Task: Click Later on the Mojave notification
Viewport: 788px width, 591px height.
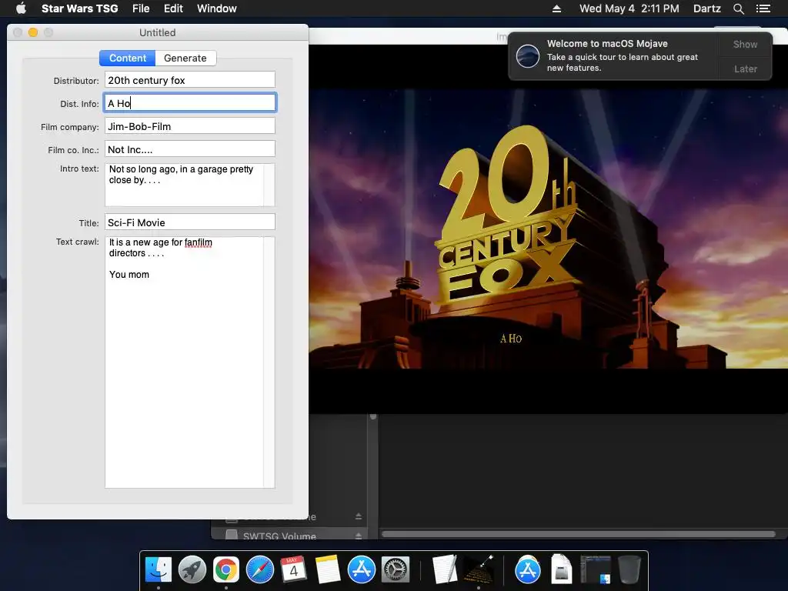Action: pyautogui.click(x=745, y=68)
